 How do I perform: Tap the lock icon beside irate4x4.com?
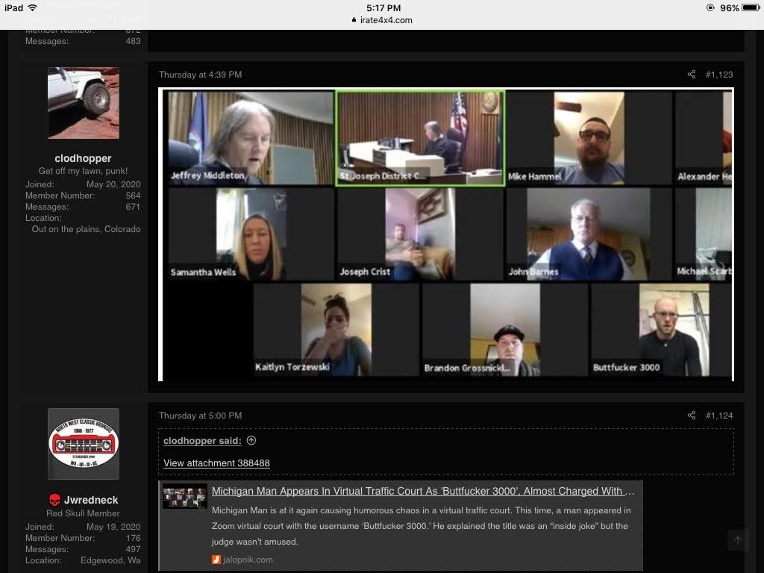[x=354, y=20]
